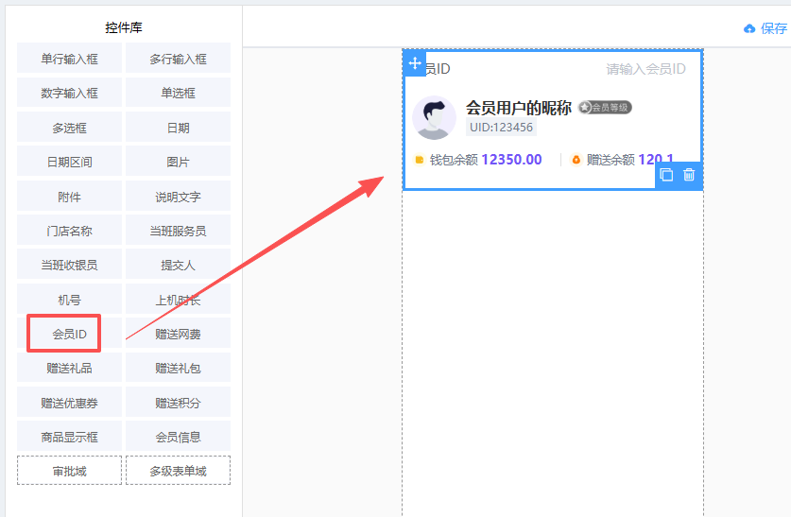Add the 单行输入框 control

tap(70, 59)
